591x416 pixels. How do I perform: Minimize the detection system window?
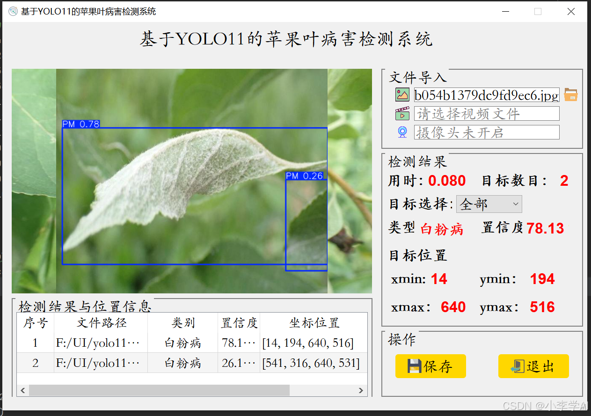coord(505,12)
